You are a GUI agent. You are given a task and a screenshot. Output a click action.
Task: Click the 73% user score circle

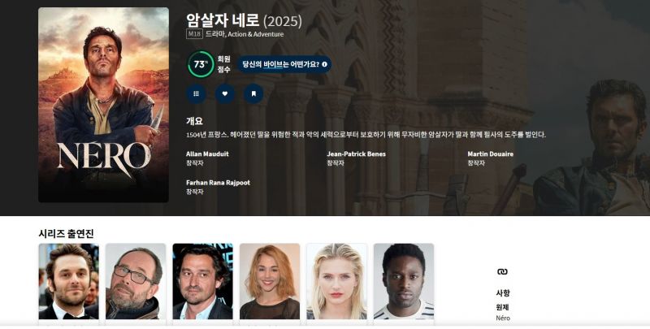(x=200, y=64)
